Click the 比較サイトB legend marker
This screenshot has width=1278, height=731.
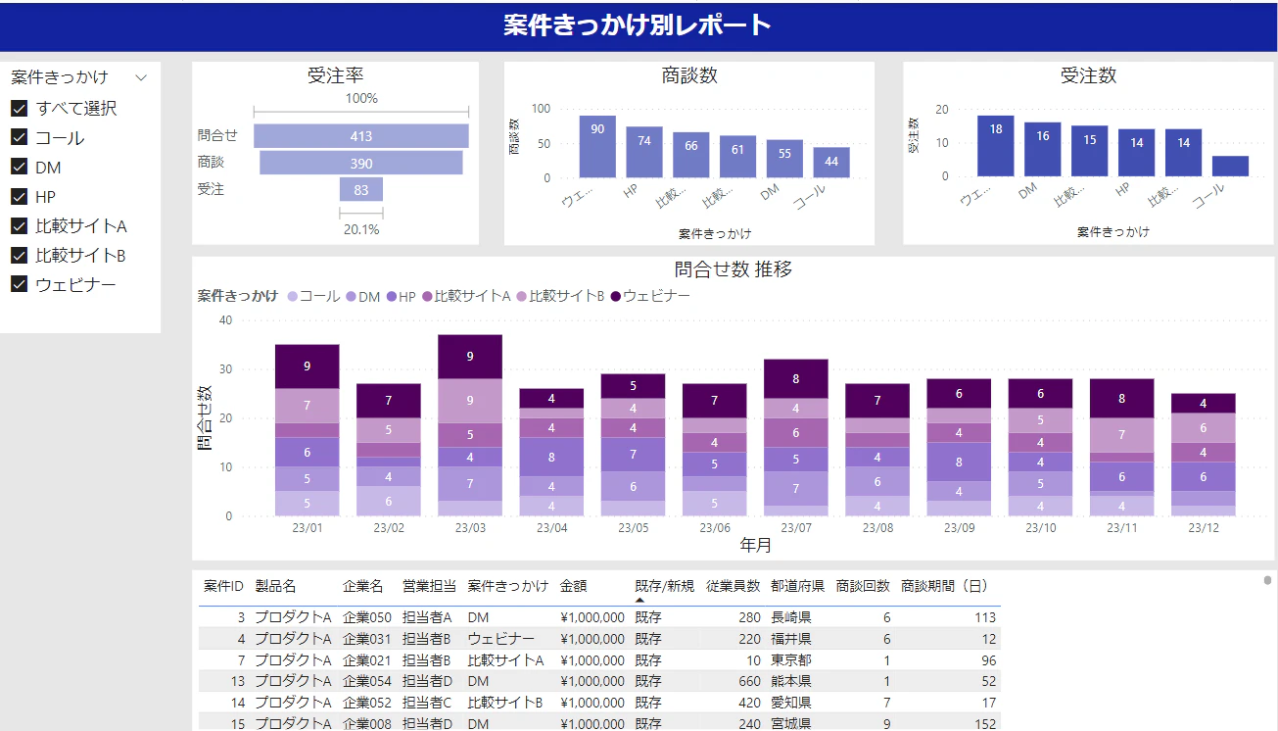522,296
